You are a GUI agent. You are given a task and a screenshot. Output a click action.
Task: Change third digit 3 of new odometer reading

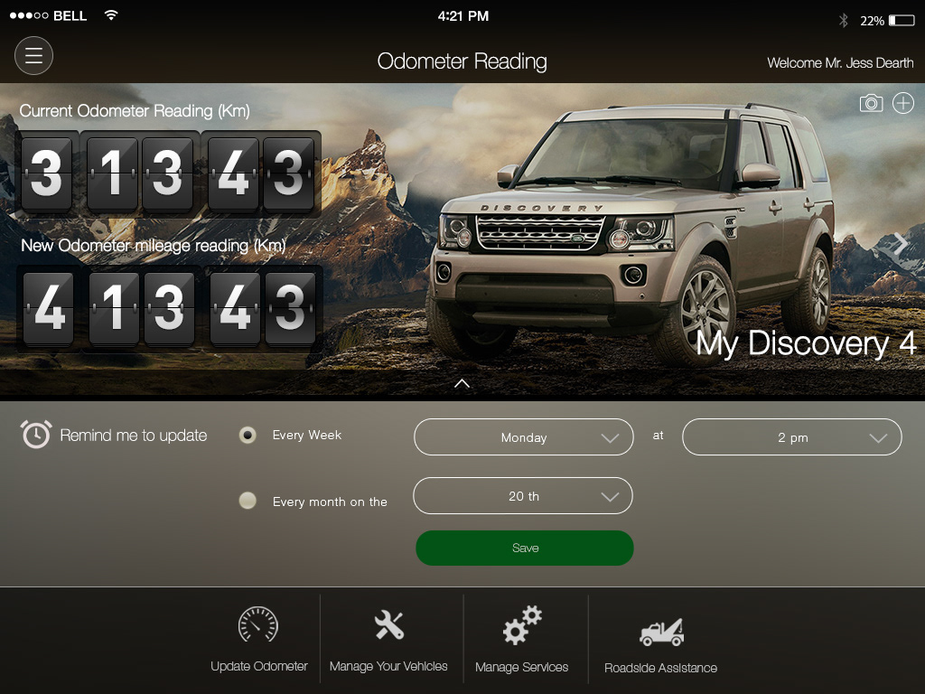169,308
